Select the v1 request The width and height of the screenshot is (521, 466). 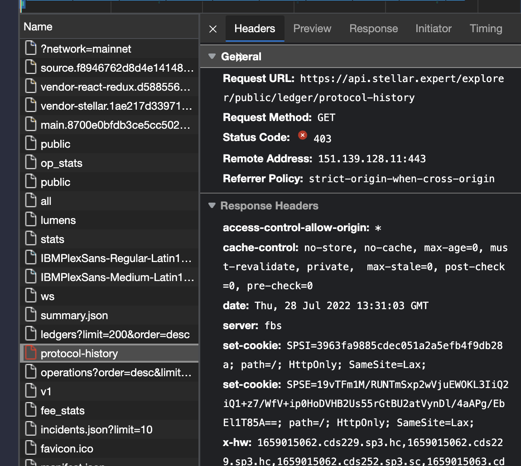pyautogui.click(x=109, y=392)
